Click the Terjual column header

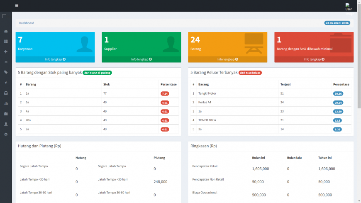[285, 84]
